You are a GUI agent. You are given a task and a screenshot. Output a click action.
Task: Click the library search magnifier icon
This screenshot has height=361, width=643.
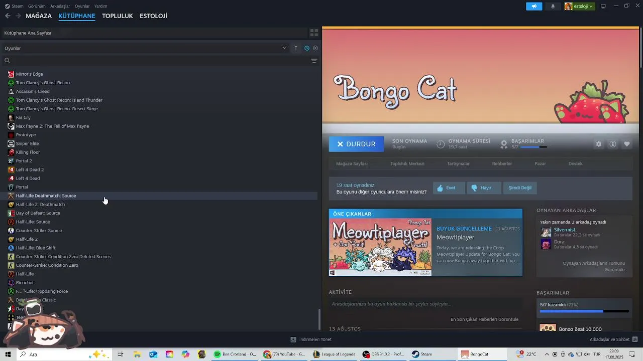[x=7, y=61]
